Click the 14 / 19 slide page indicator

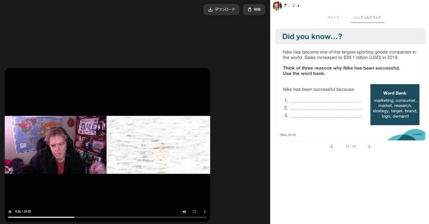[x=350, y=147]
